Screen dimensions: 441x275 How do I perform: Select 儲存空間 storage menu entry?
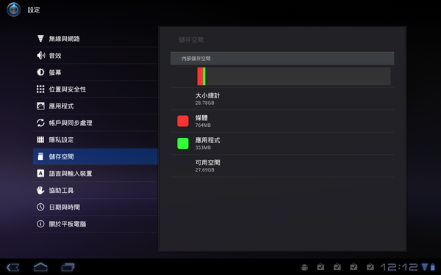click(x=96, y=156)
